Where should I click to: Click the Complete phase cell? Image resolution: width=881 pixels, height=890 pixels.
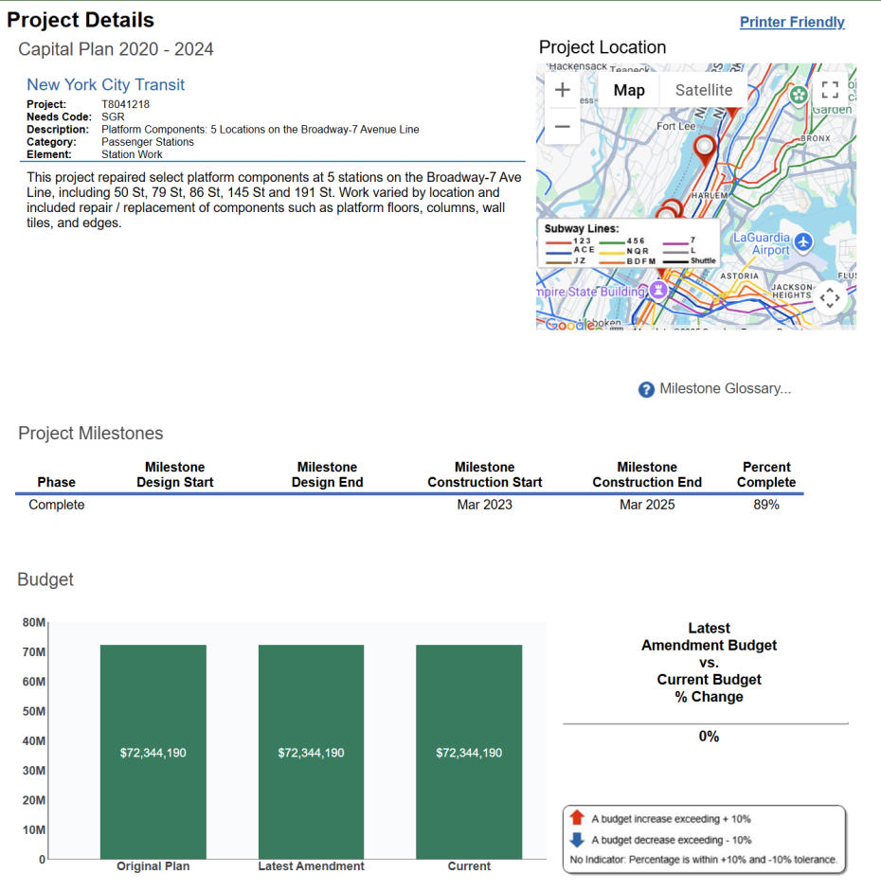56,505
